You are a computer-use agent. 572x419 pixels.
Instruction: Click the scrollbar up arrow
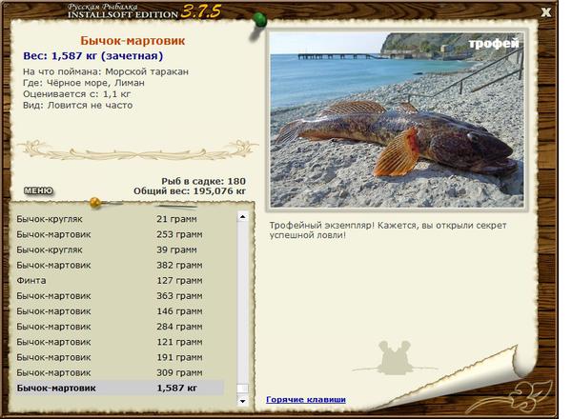pyautogui.click(x=242, y=217)
